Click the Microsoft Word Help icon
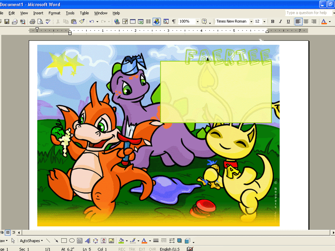The width and height of the screenshot is (335, 251). point(204,21)
